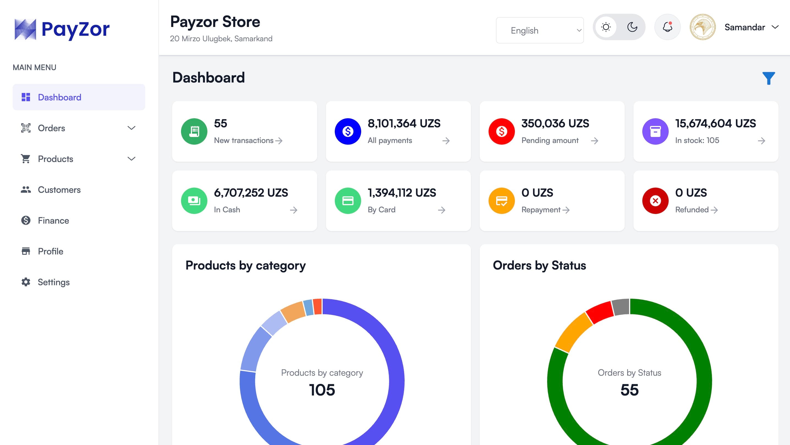
Task: Click the Customers people sidebar icon
Action: (26, 189)
